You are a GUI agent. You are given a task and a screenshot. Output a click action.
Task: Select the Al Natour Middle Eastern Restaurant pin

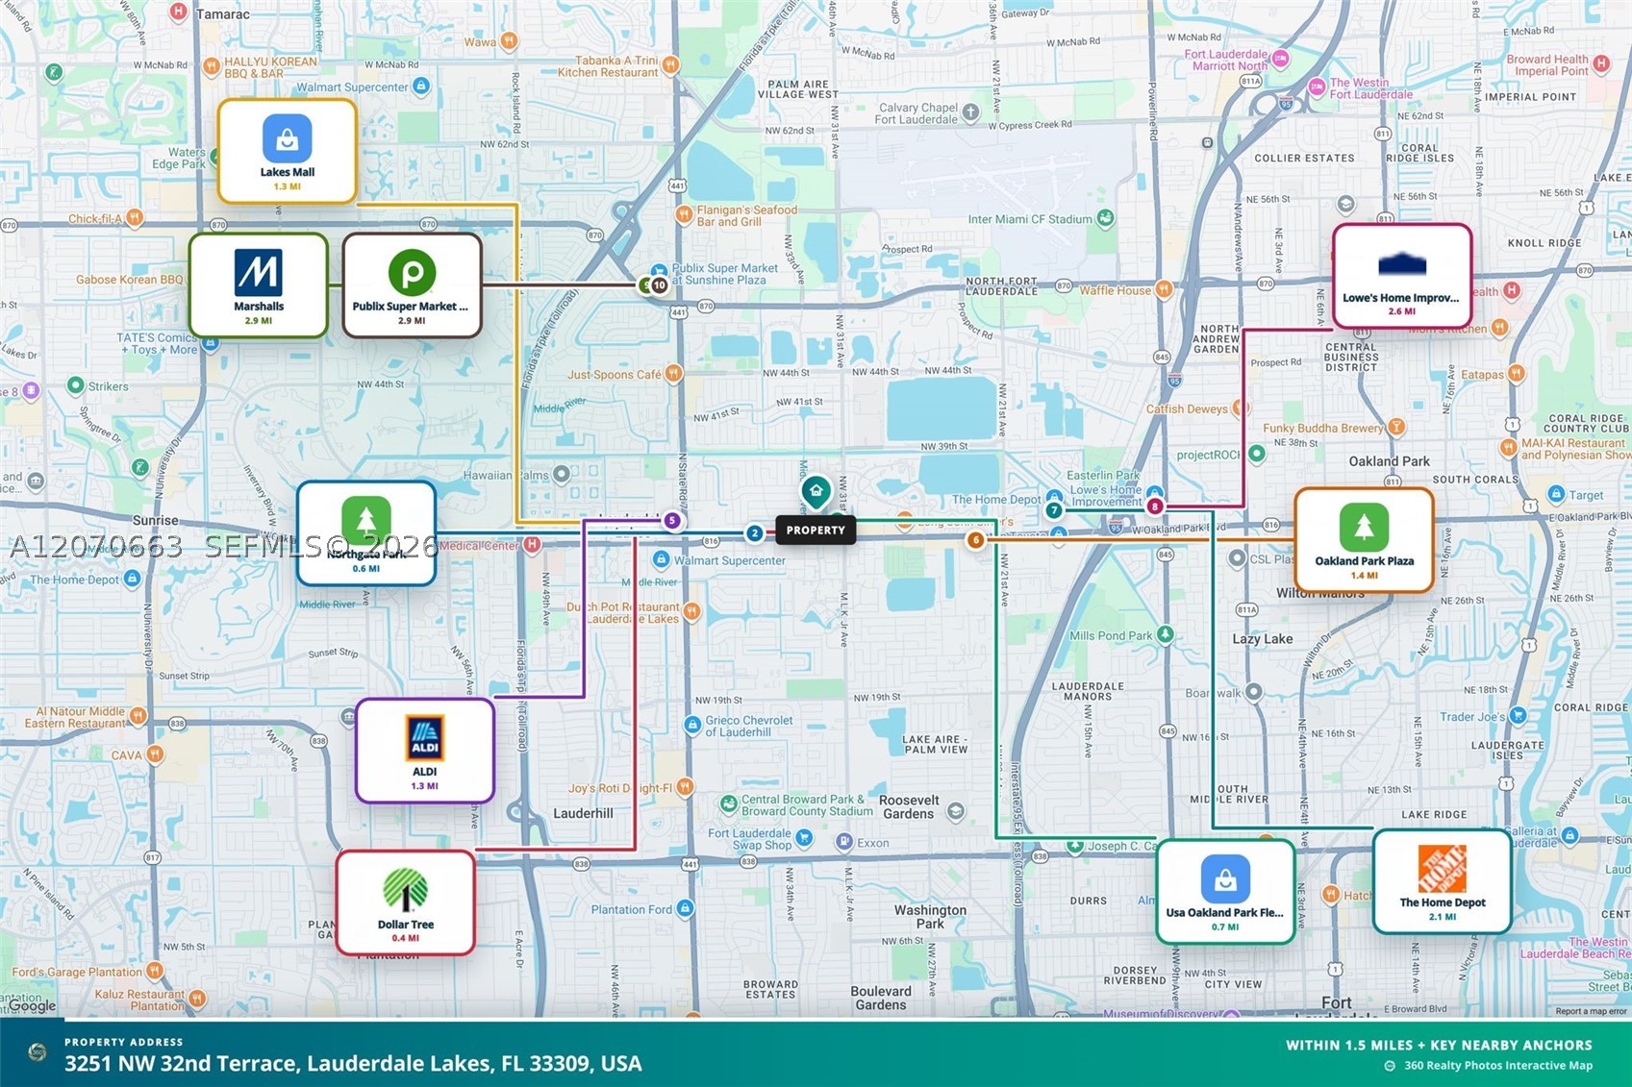pos(138,715)
